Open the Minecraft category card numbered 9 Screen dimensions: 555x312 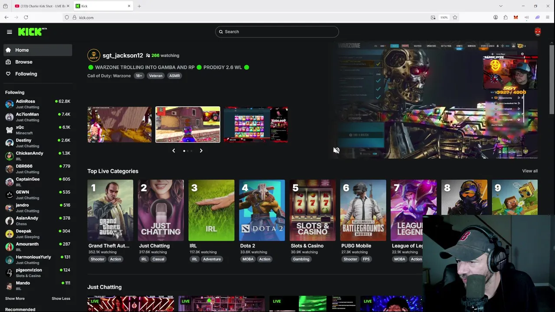pos(515,197)
